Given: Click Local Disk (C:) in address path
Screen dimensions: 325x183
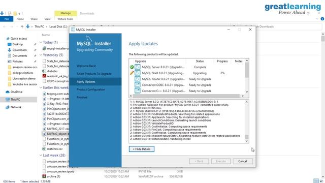Looking at the screenshot, I should coord(58,26).
